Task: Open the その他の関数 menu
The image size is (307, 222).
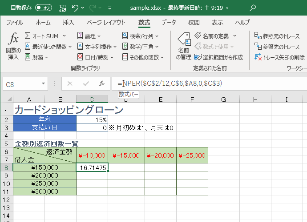Action: click(x=143, y=57)
